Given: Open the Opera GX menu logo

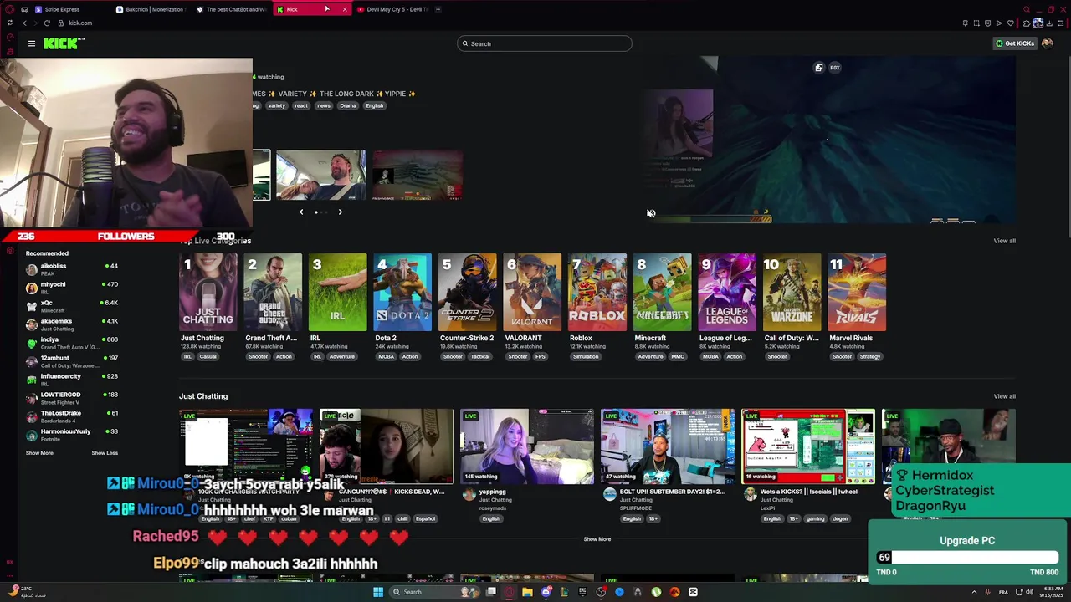Looking at the screenshot, I should point(9,9).
